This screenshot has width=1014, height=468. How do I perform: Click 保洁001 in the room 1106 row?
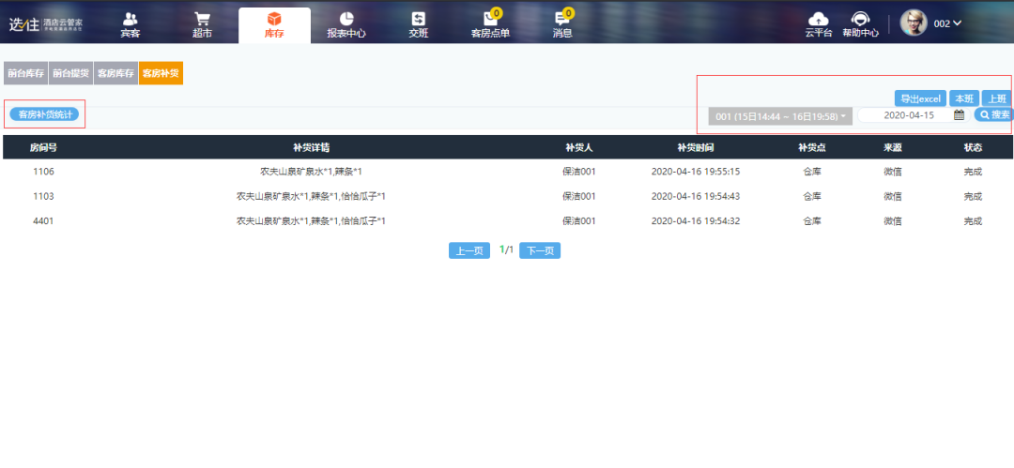tap(578, 172)
